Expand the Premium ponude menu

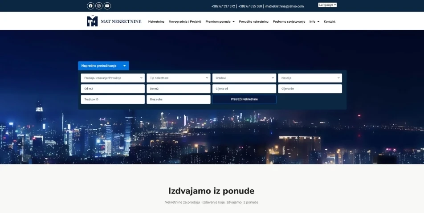[220, 21]
